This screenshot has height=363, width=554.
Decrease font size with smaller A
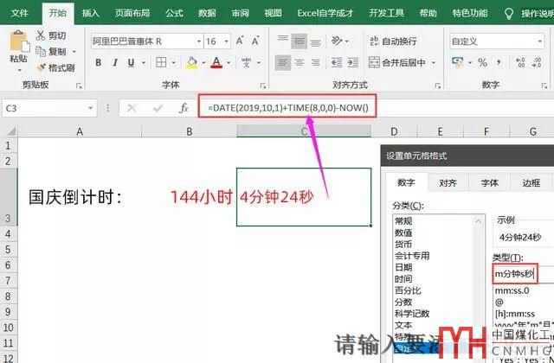pos(255,41)
